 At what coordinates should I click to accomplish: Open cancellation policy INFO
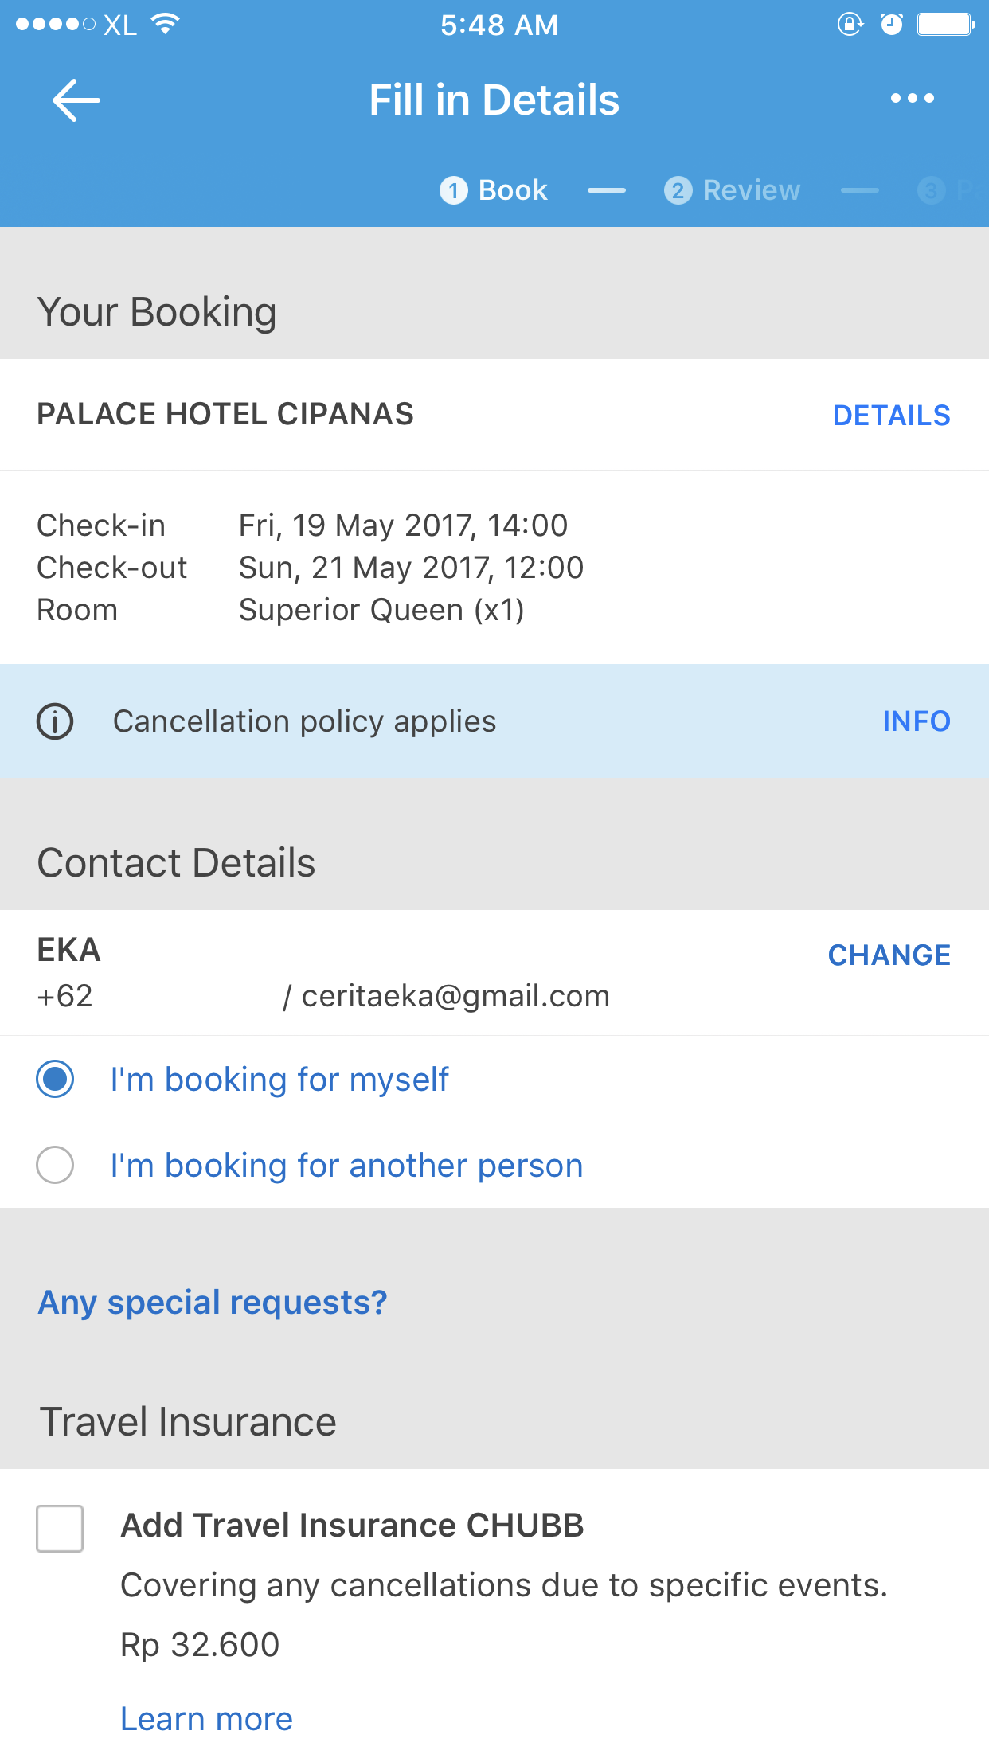[x=916, y=721]
